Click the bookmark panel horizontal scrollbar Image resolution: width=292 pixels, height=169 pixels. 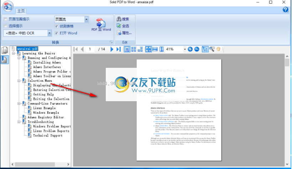[x=35, y=164]
